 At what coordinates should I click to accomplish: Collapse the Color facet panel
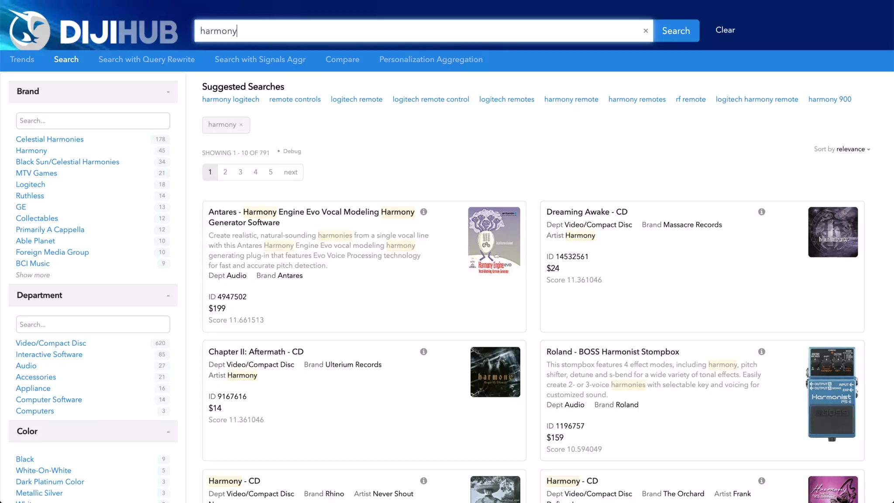coord(168,431)
